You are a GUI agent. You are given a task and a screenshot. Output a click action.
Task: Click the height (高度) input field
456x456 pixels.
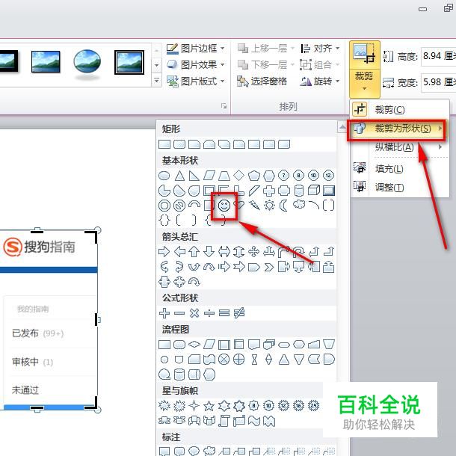click(x=439, y=56)
